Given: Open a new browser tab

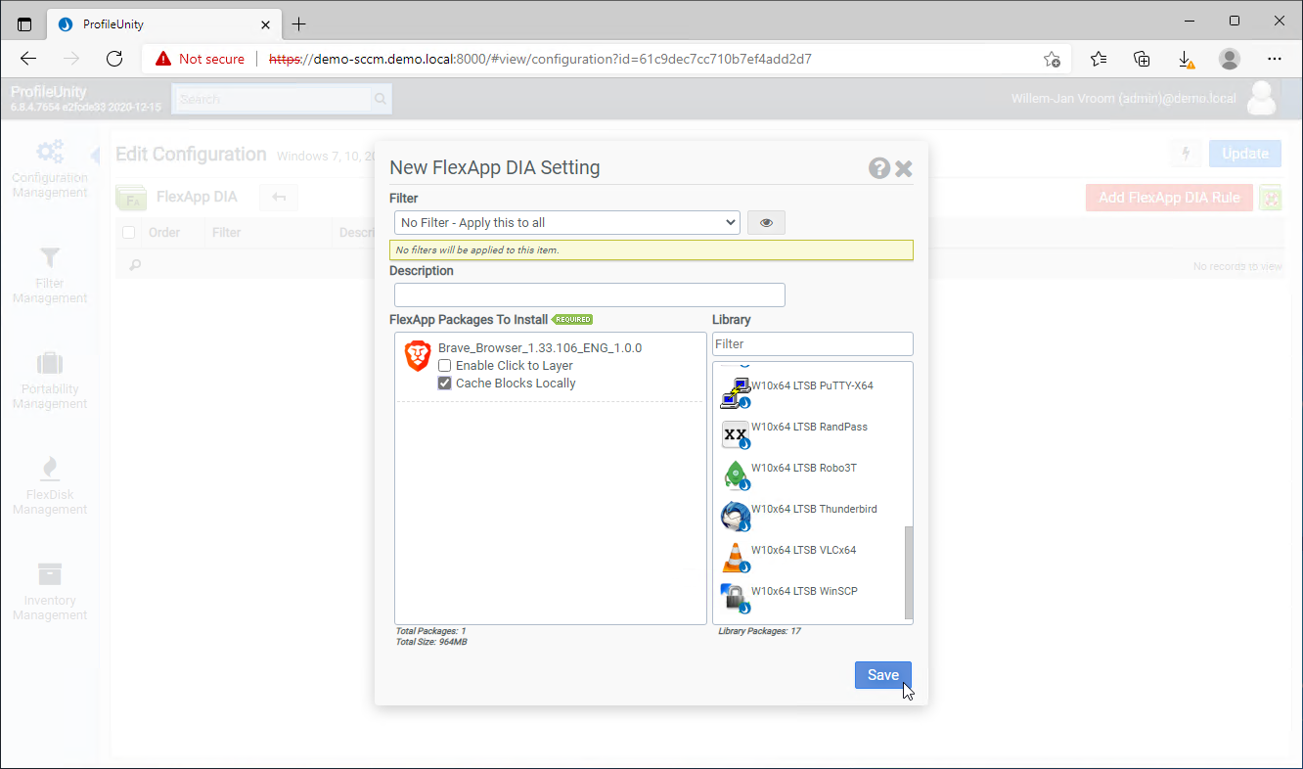Looking at the screenshot, I should click(x=299, y=23).
